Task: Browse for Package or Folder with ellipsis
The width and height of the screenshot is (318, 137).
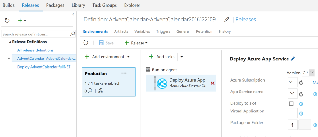Action: [305, 125]
